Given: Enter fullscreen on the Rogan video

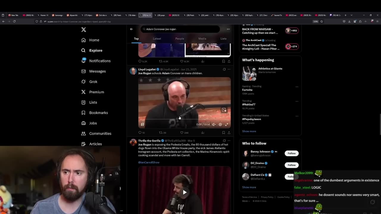Looking at the screenshot, I should tap(227, 125).
